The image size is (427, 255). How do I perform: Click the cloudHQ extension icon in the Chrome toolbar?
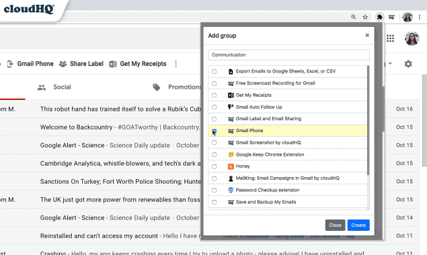391,17
